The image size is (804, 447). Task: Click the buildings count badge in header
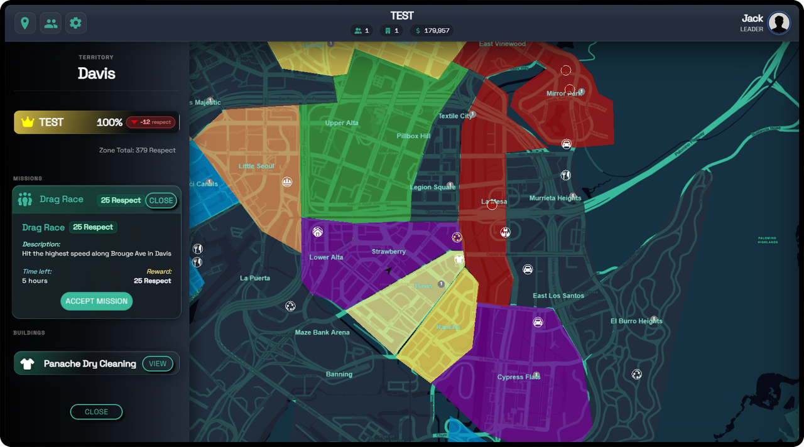coord(392,30)
